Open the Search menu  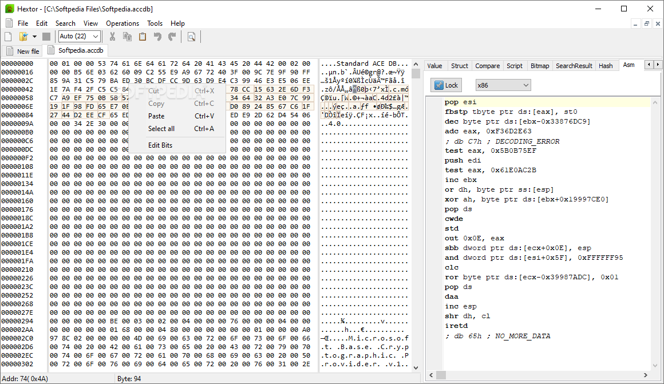point(65,23)
